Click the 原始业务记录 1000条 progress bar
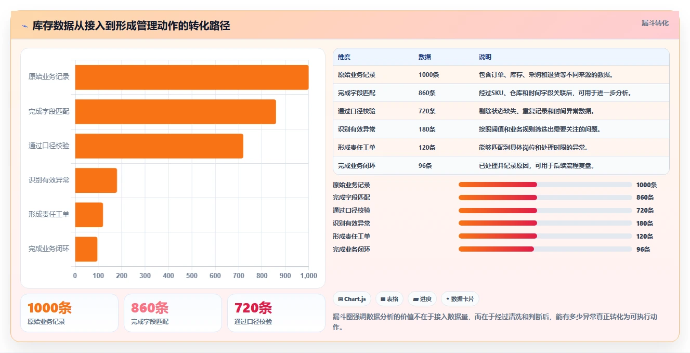The image size is (690, 353). tap(545, 185)
